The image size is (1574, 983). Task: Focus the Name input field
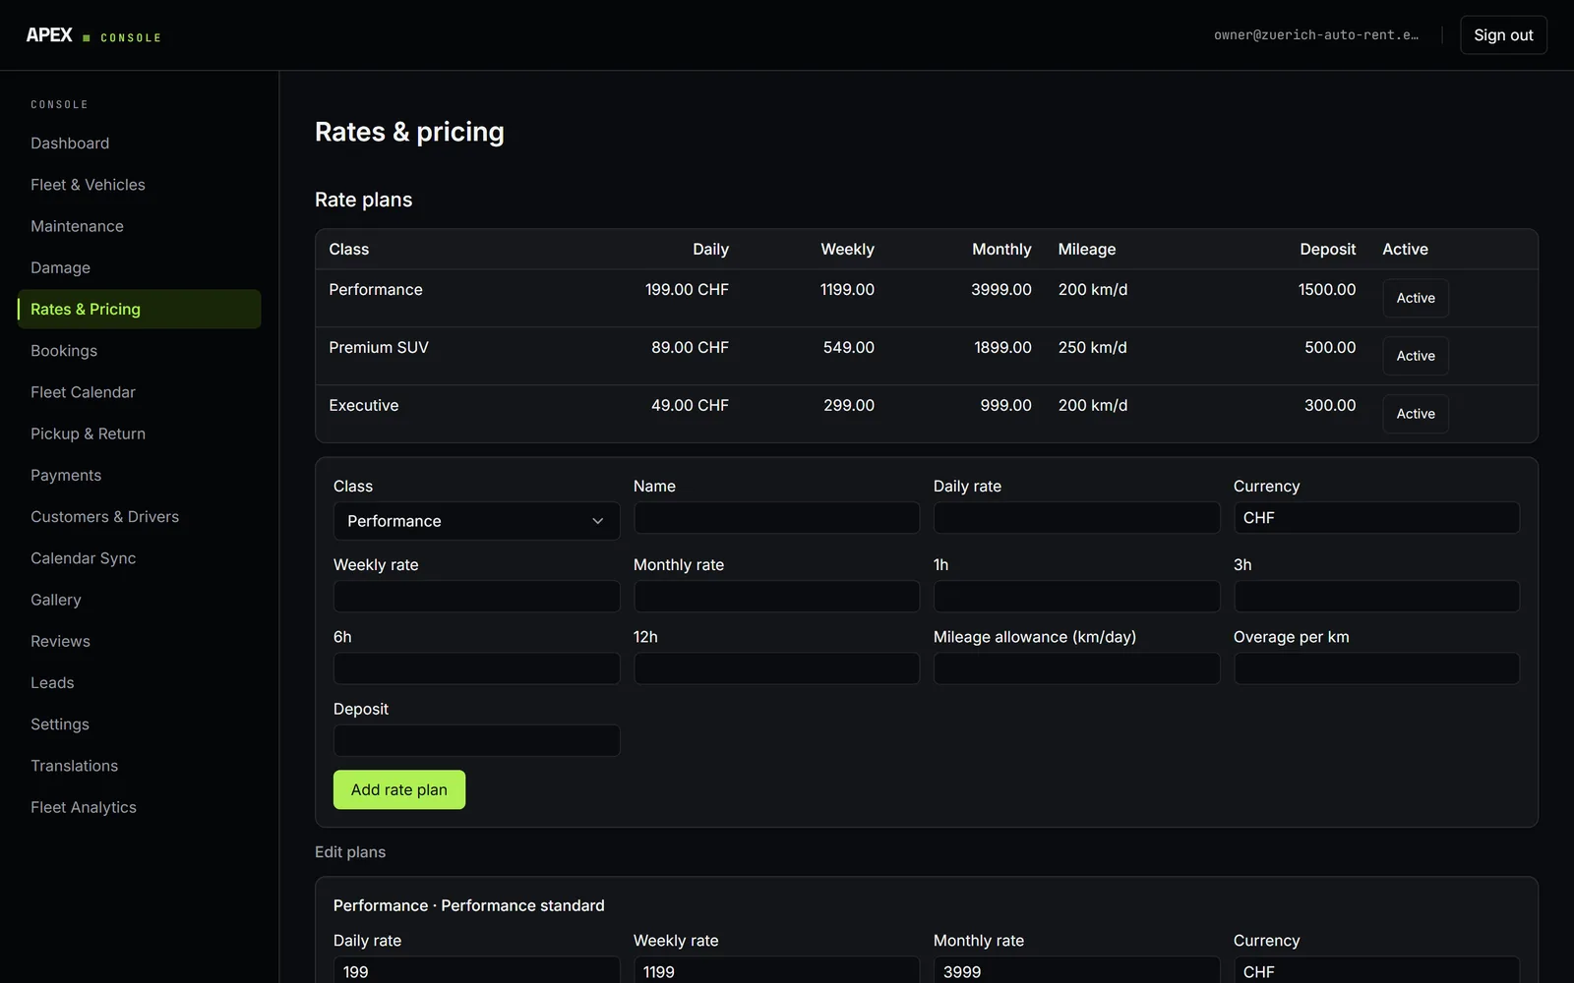(x=776, y=518)
